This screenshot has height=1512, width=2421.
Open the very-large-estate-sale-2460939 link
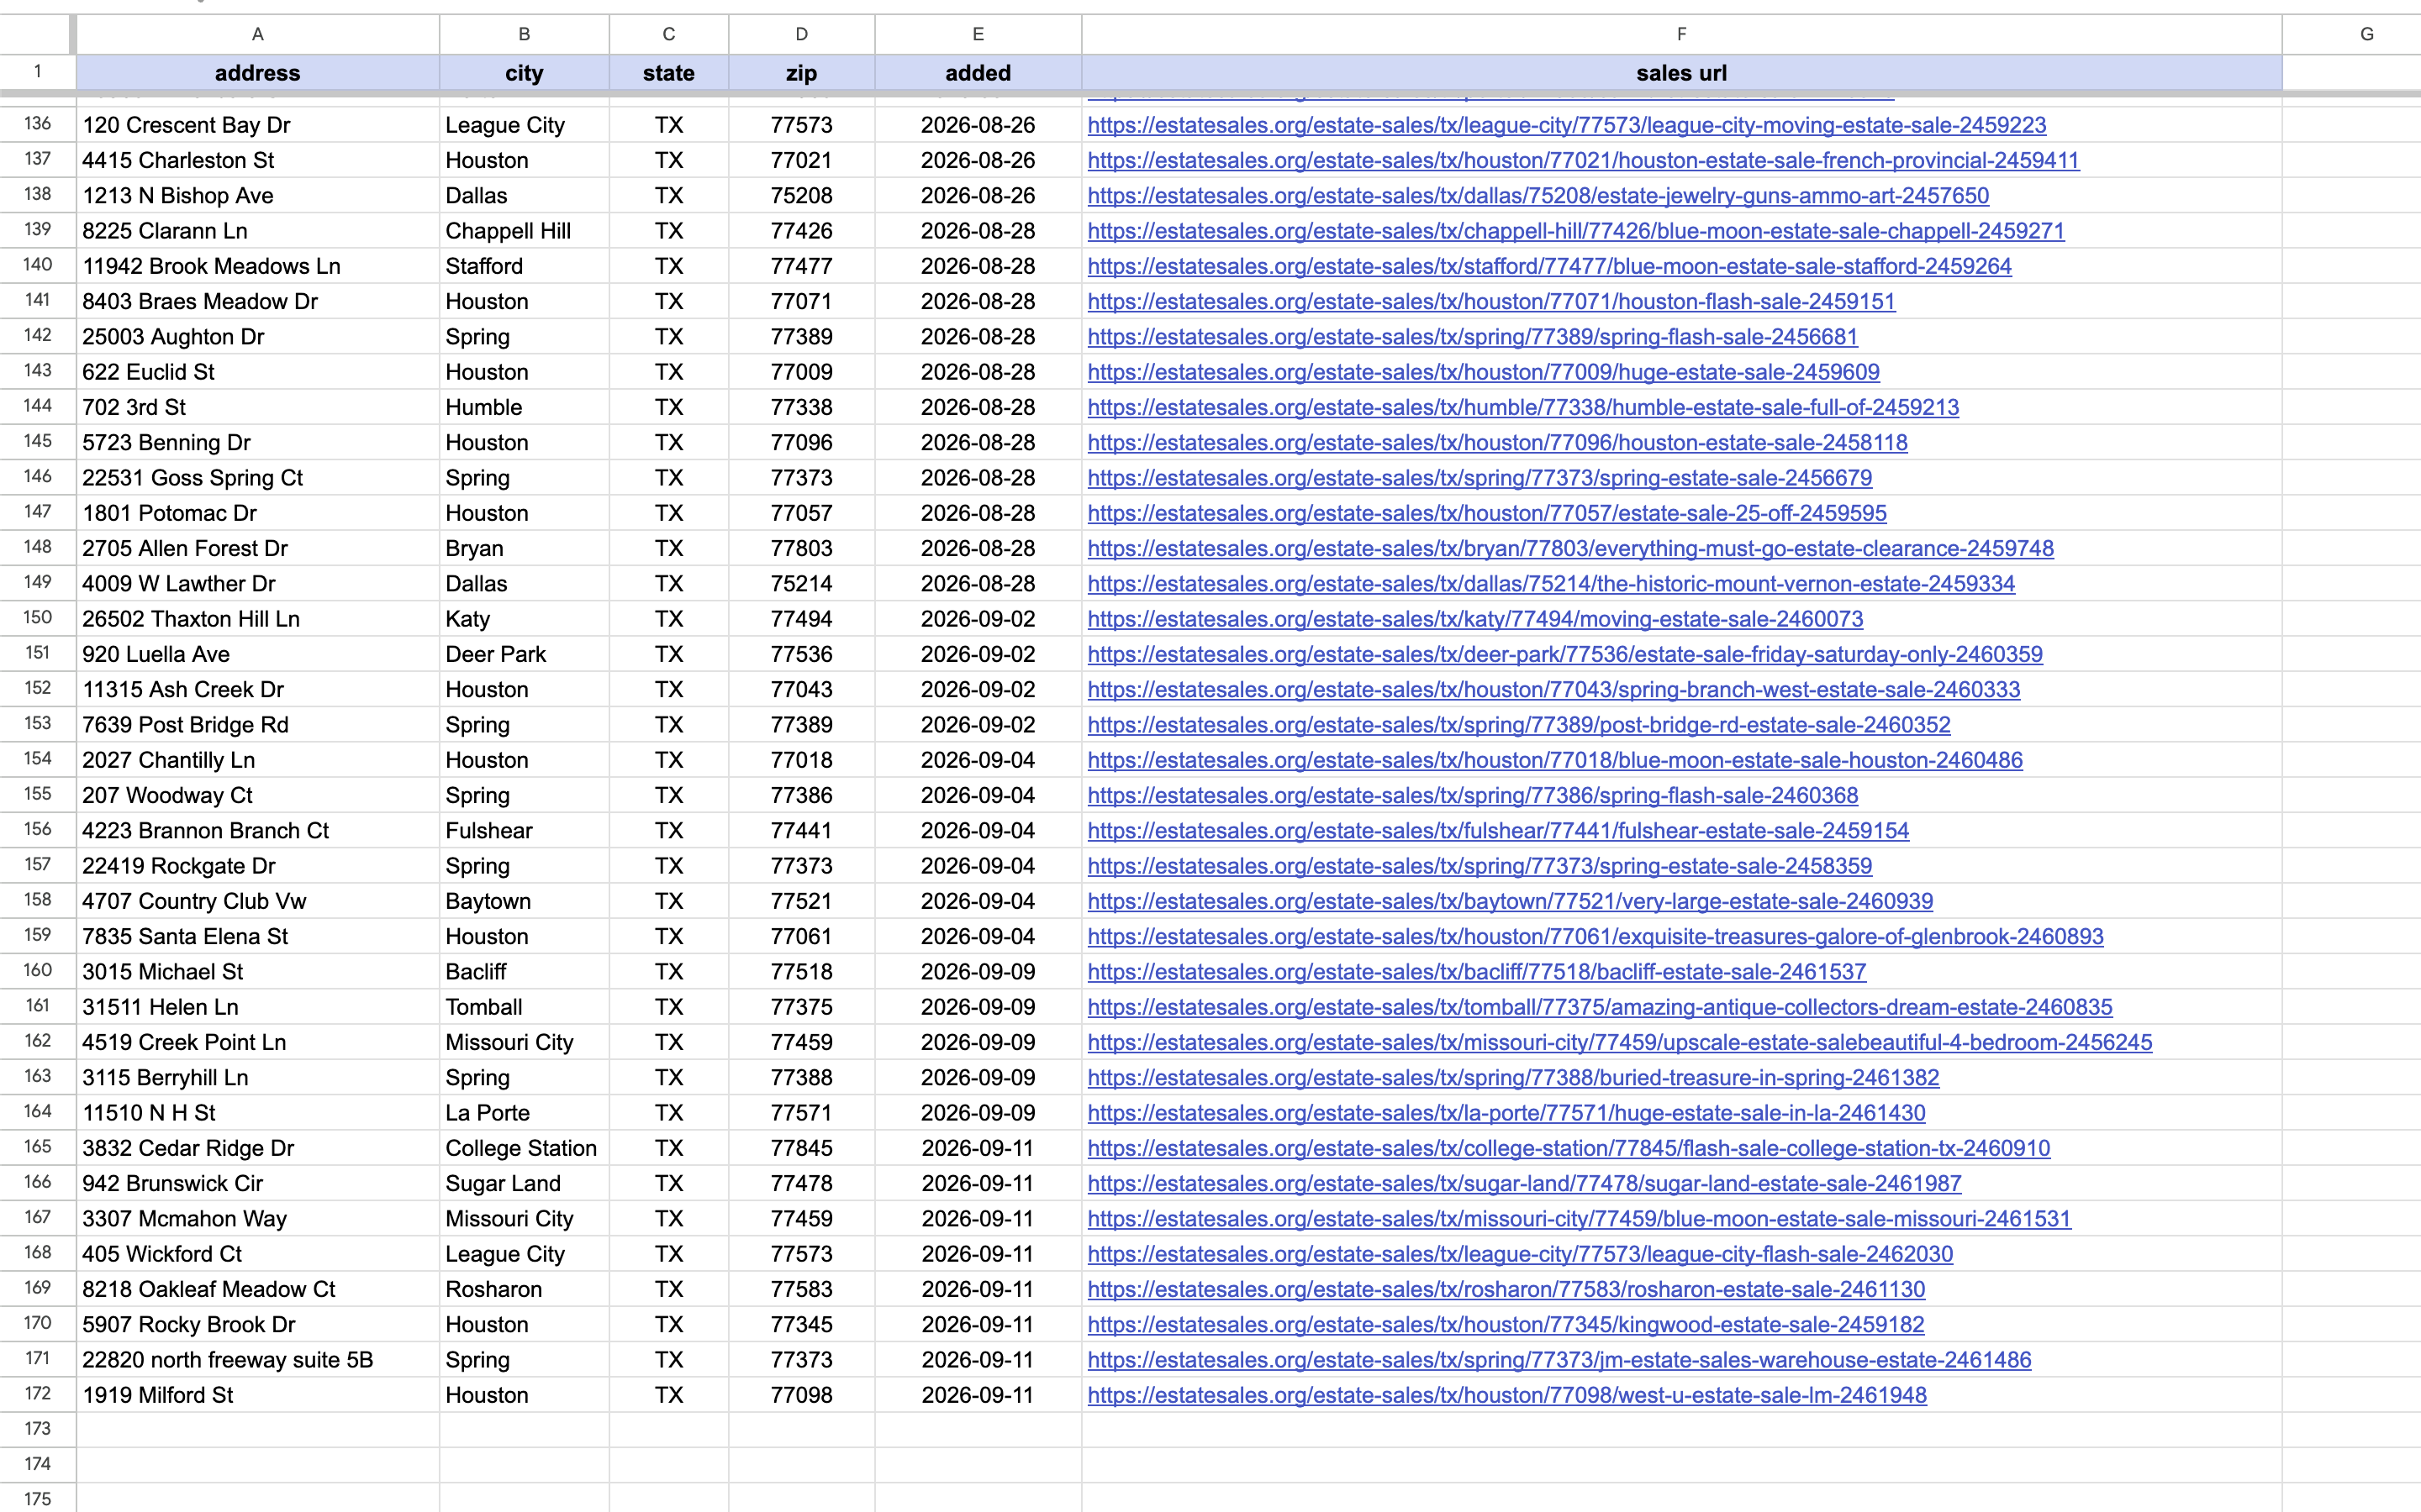[x=1511, y=901]
